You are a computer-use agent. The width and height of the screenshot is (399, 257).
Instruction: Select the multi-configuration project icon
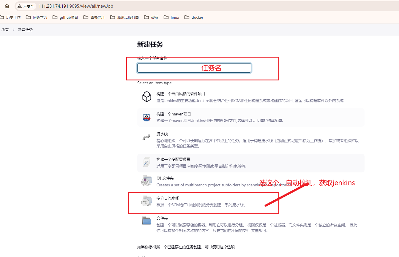coord(147,162)
